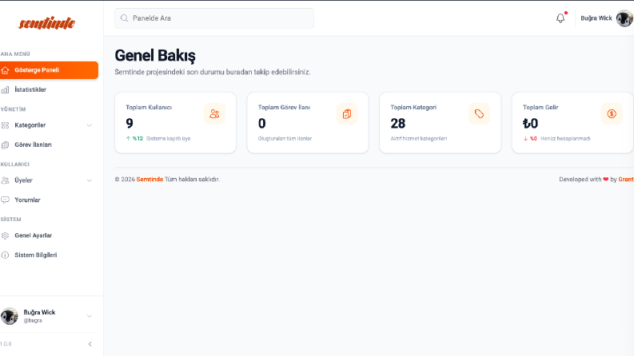
Task: Click the notification bell icon
Action: (560, 18)
